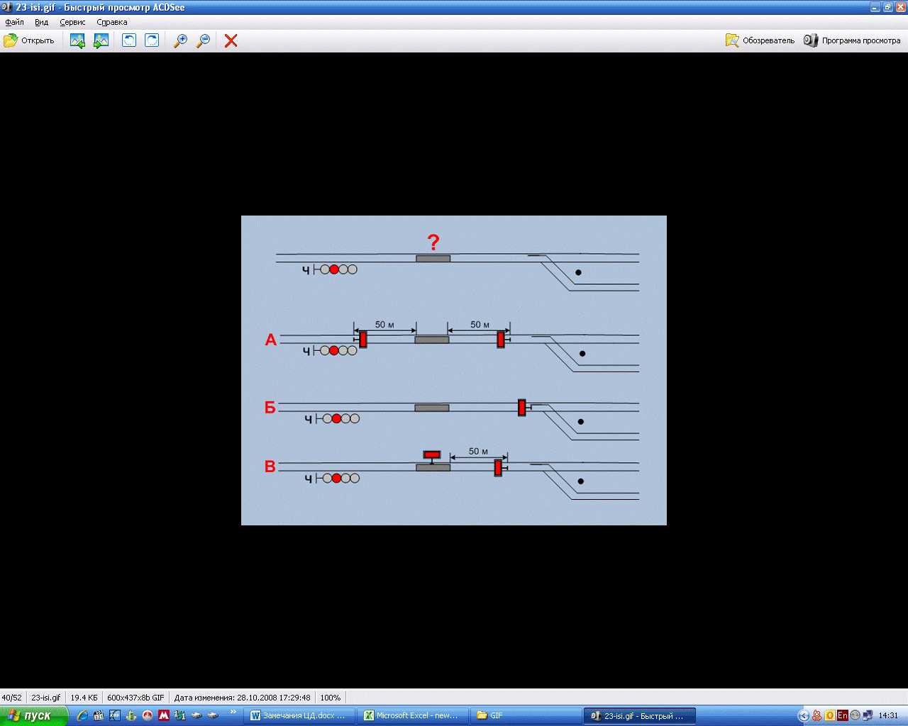
Task: Expand hidden system tray icons arrow
Action: coord(804,715)
